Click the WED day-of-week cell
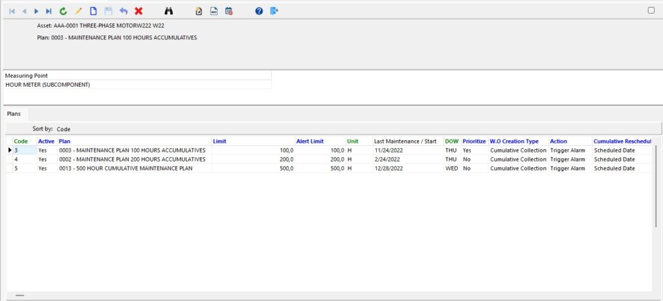The height and width of the screenshot is (301, 663). [x=451, y=168]
